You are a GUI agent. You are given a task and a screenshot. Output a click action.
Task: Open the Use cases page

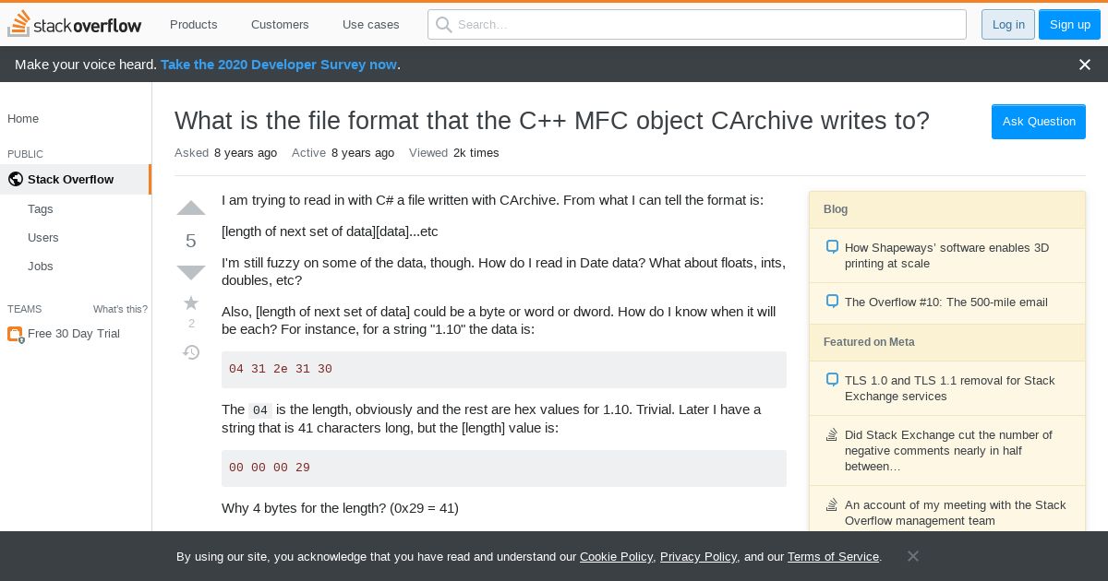[371, 24]
